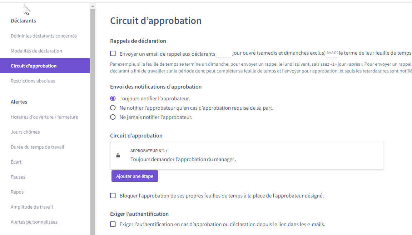This screenshot has height=235, width=412.
Task: Open Alertes personnalisées sidebar item
Action: tap(34, 222)
